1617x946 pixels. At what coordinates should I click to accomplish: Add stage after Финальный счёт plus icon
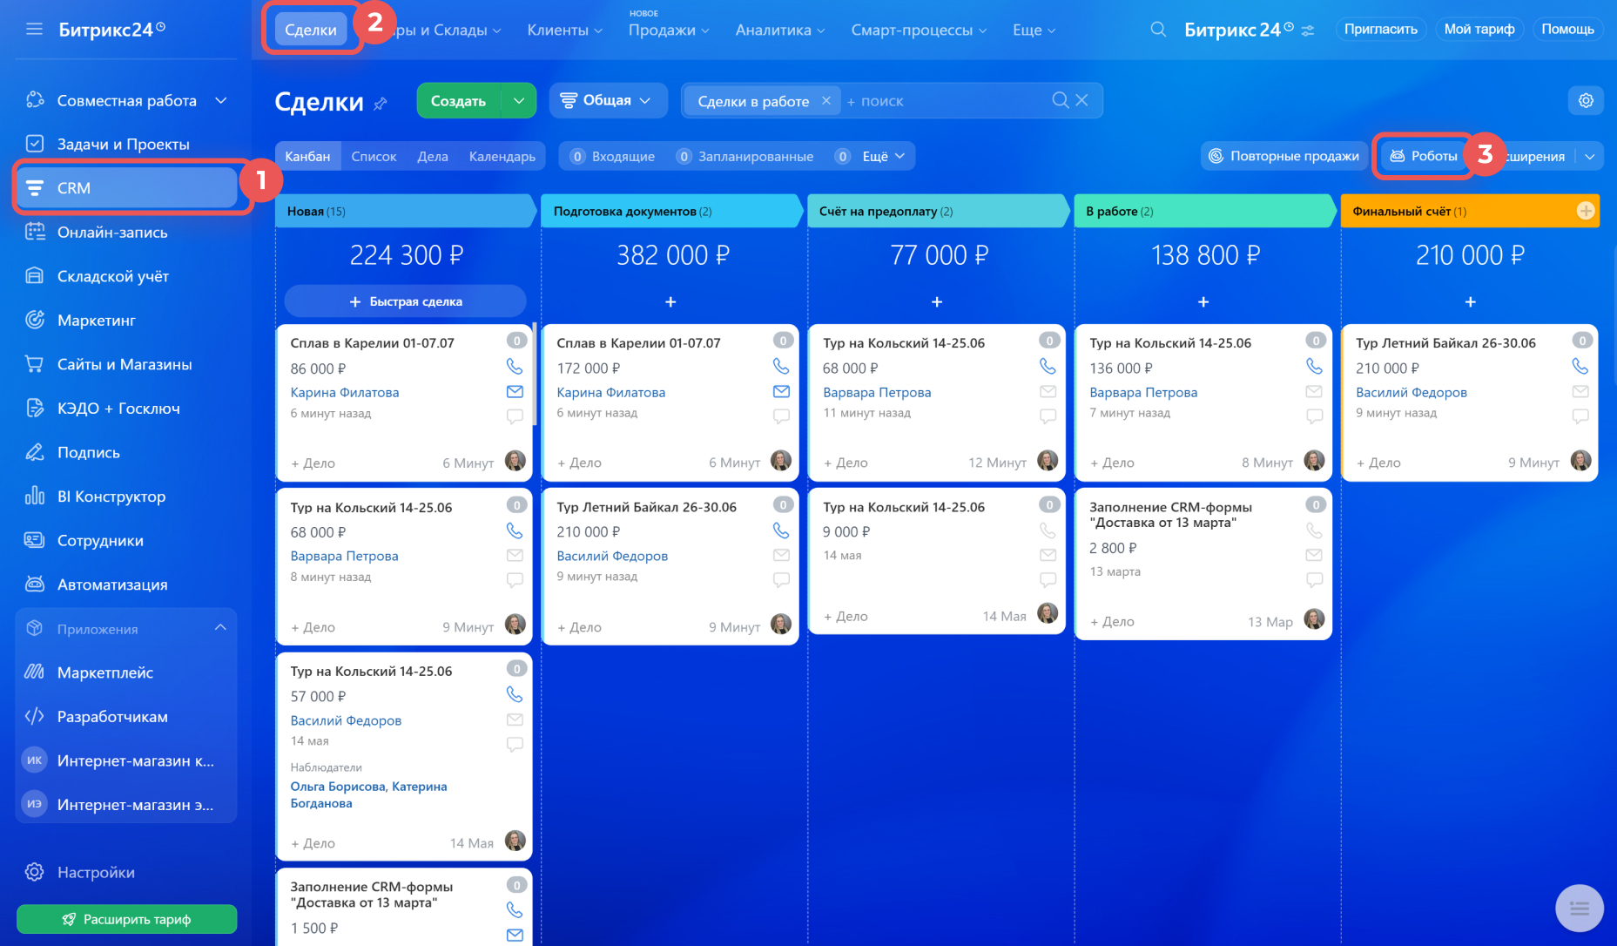pos(1586,211)
